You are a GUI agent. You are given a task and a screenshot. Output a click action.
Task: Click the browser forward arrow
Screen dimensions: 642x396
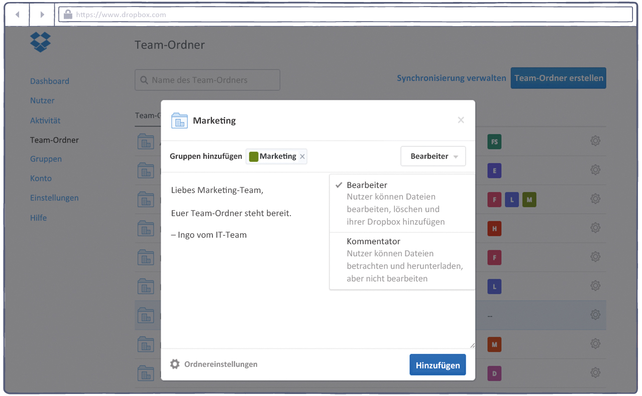[x=42, y=15]
